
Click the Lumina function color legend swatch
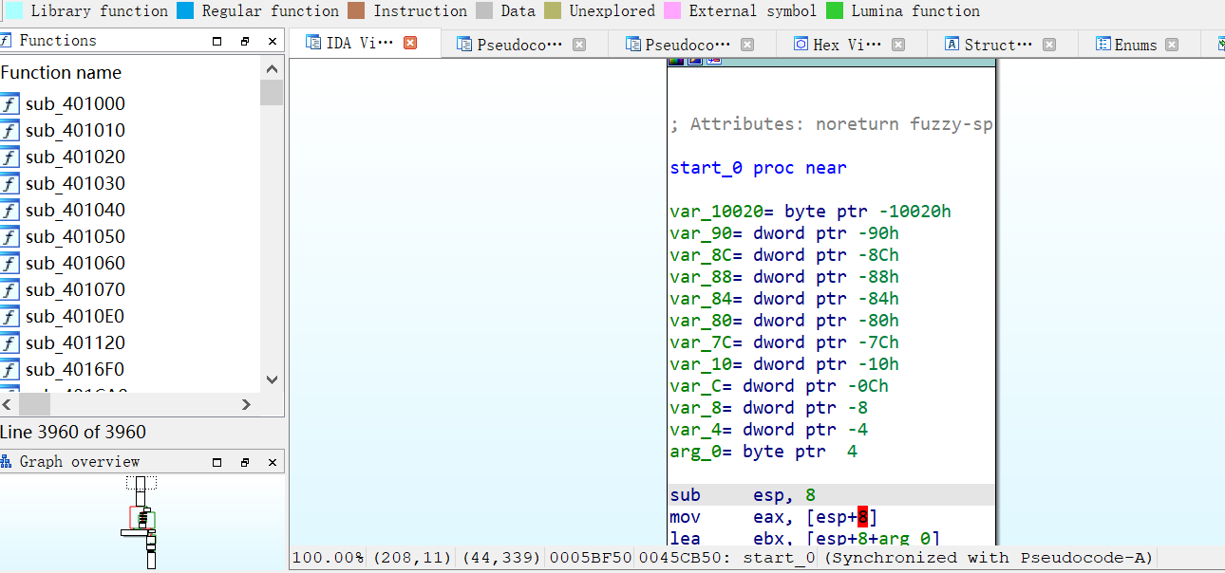(x=835, y=11)
